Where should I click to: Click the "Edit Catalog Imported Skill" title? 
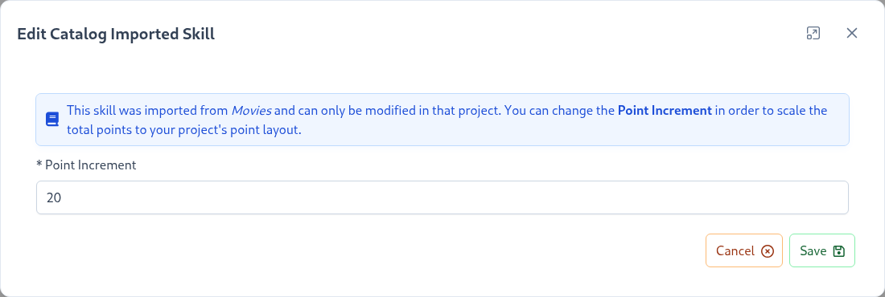tap(116, 34)
